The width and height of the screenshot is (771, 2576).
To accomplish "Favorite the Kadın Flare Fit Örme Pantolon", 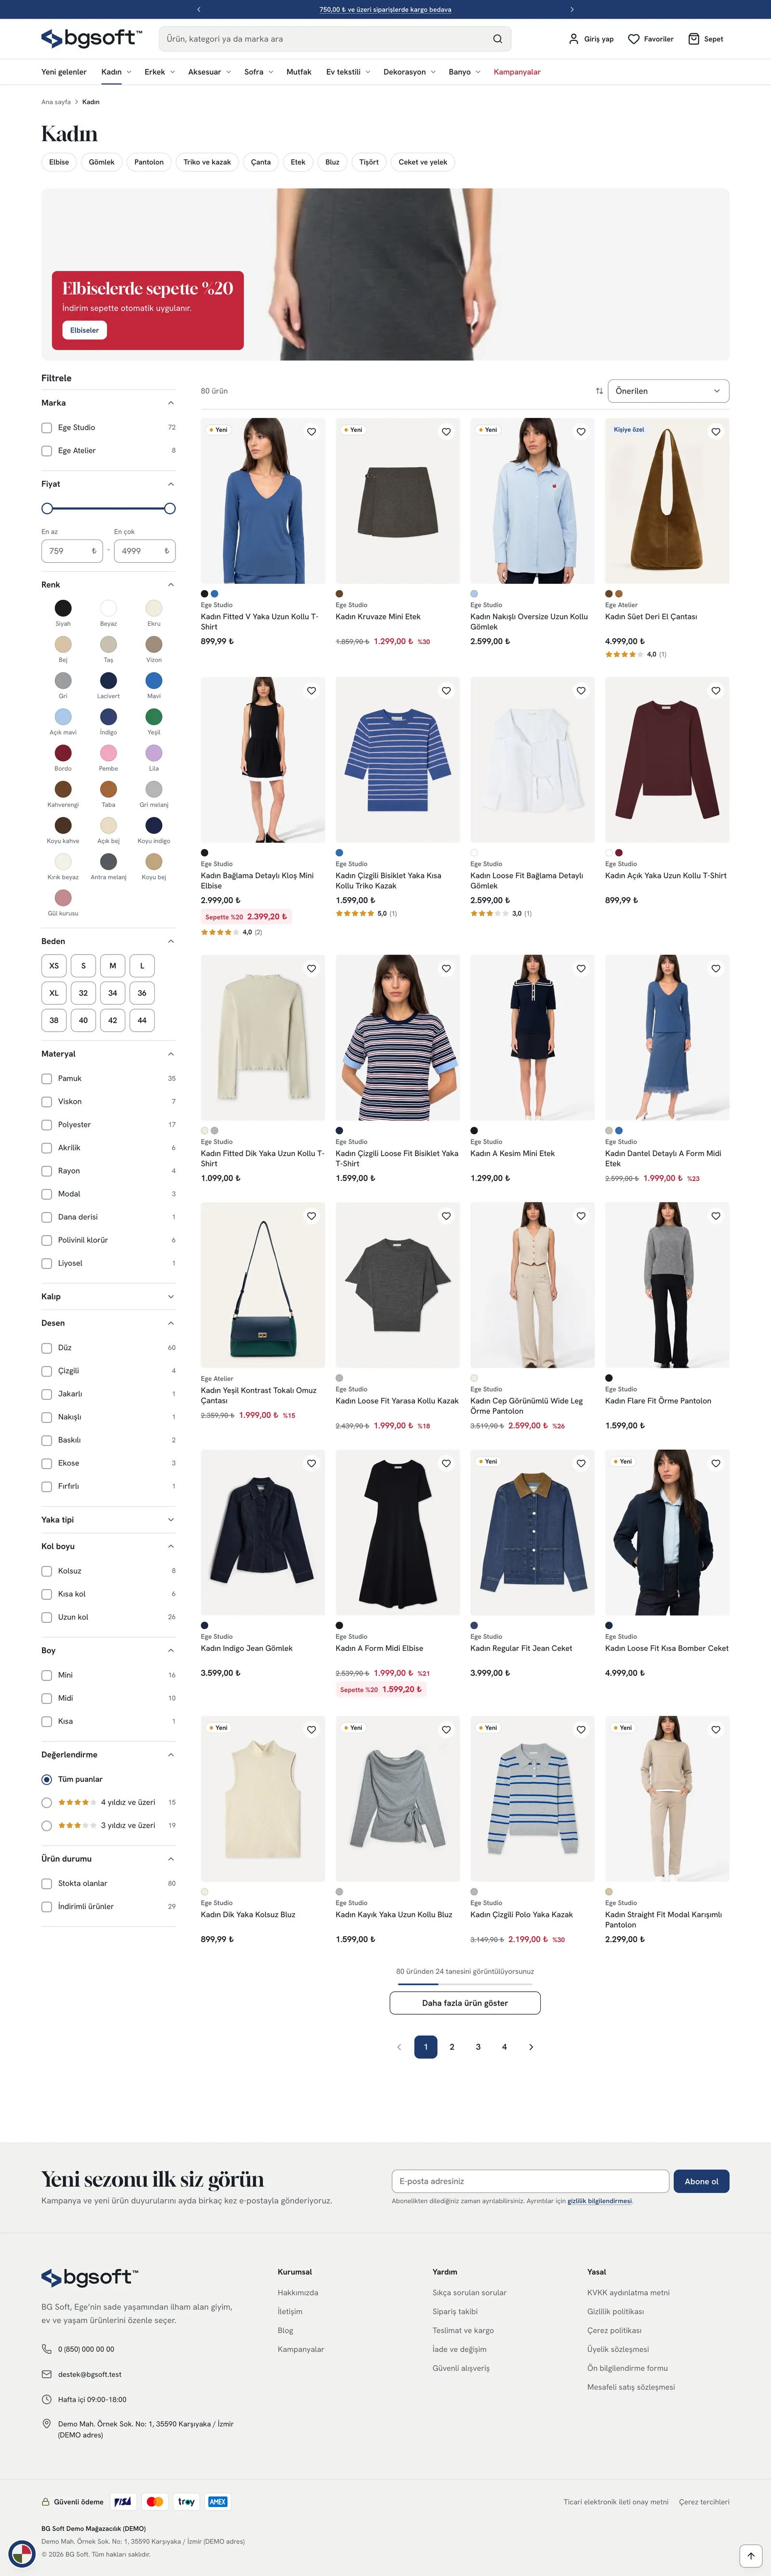I will click(x=716, y=1216).
